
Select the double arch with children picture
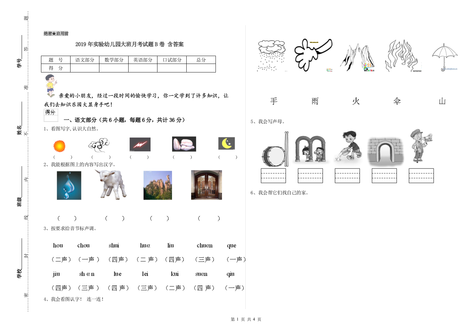(311, 149)
